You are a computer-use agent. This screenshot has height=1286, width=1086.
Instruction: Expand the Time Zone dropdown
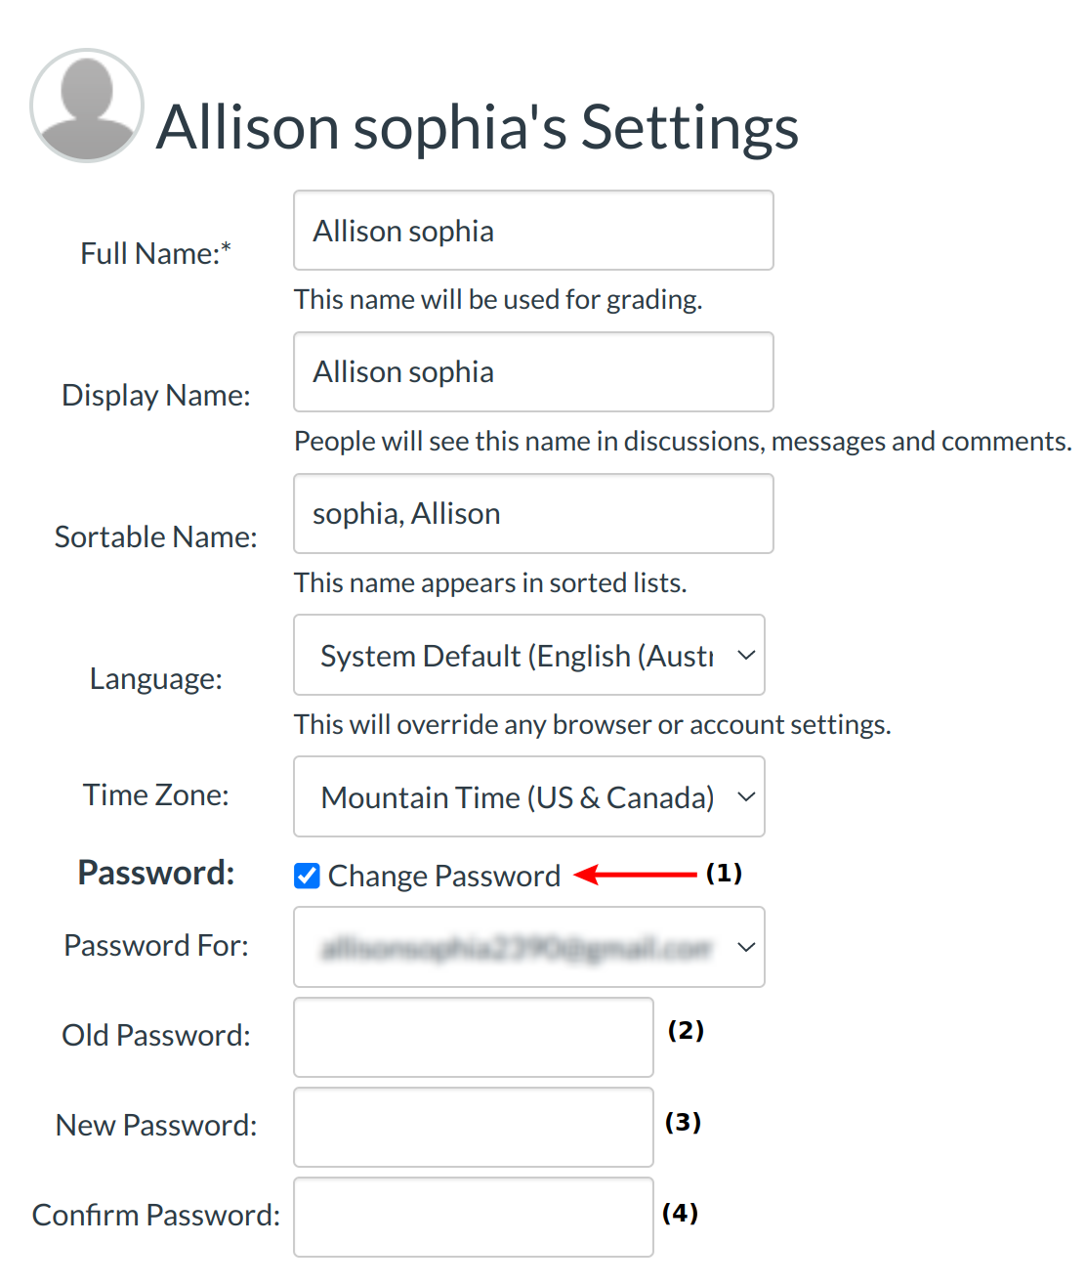click(528, 796)
